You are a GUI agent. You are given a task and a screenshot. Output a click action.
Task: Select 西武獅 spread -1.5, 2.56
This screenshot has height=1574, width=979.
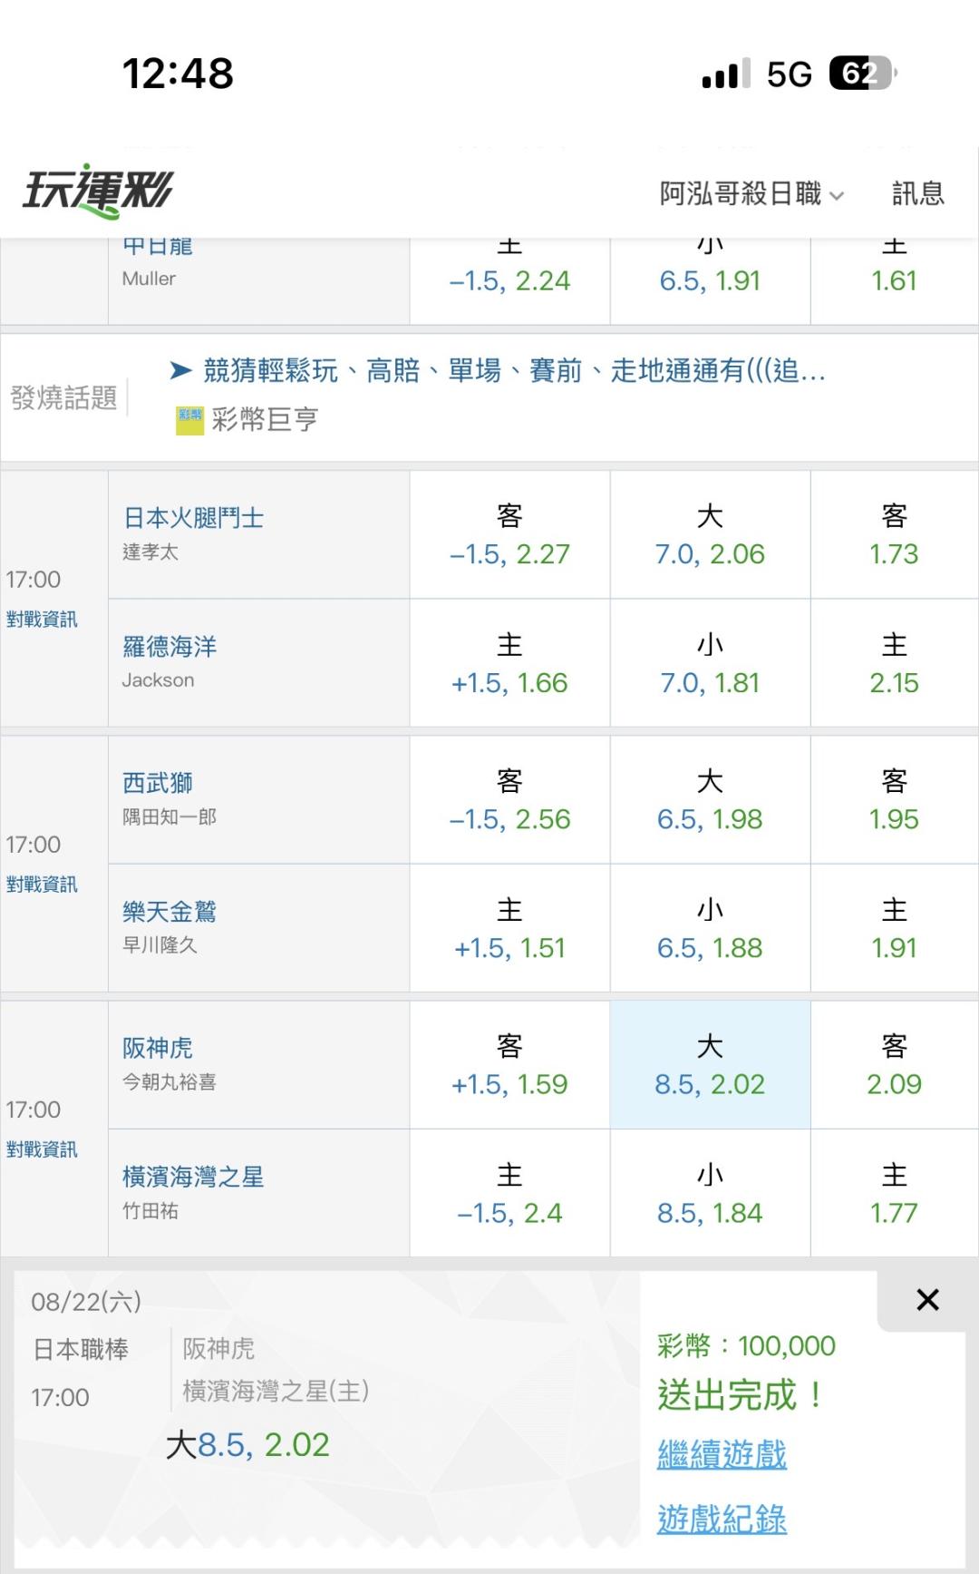coord(509,799)
